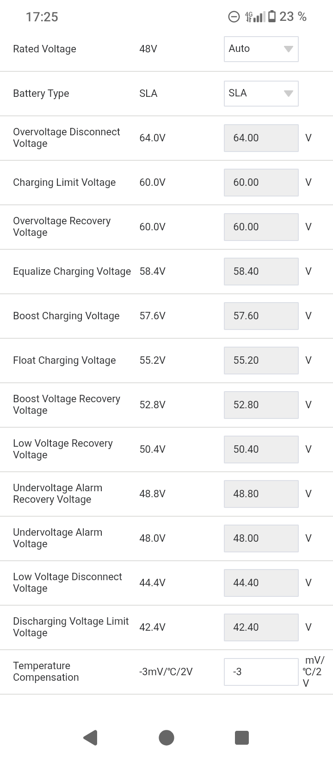Image resolution: width=333 pixels, height=760 pixels.
Task: Tap the do-not-disturb icon in status bar
Action: [234, 17]
